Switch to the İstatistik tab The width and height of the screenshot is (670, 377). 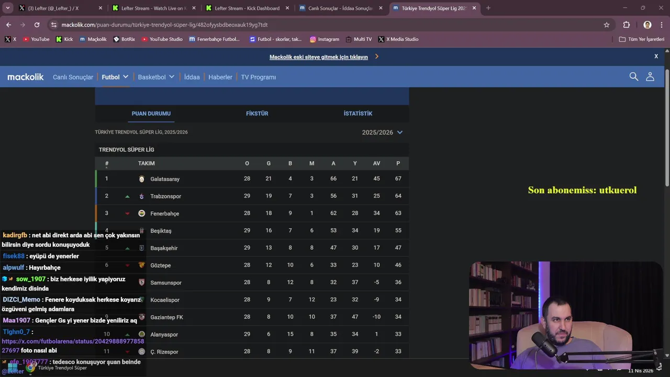[x=358, y=114]
